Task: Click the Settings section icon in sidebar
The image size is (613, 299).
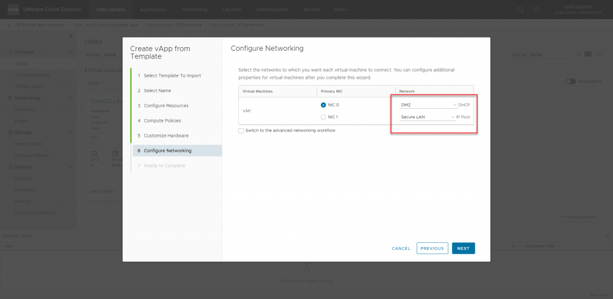Action: 10,167
